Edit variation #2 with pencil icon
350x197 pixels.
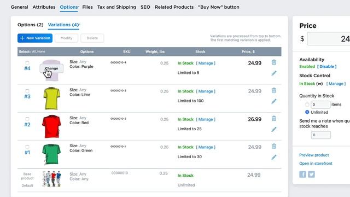[274, 129]
